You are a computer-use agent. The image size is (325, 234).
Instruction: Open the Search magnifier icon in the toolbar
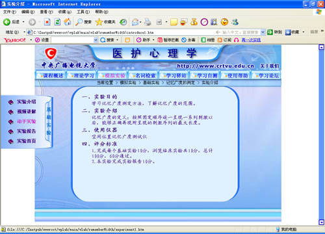79,22
